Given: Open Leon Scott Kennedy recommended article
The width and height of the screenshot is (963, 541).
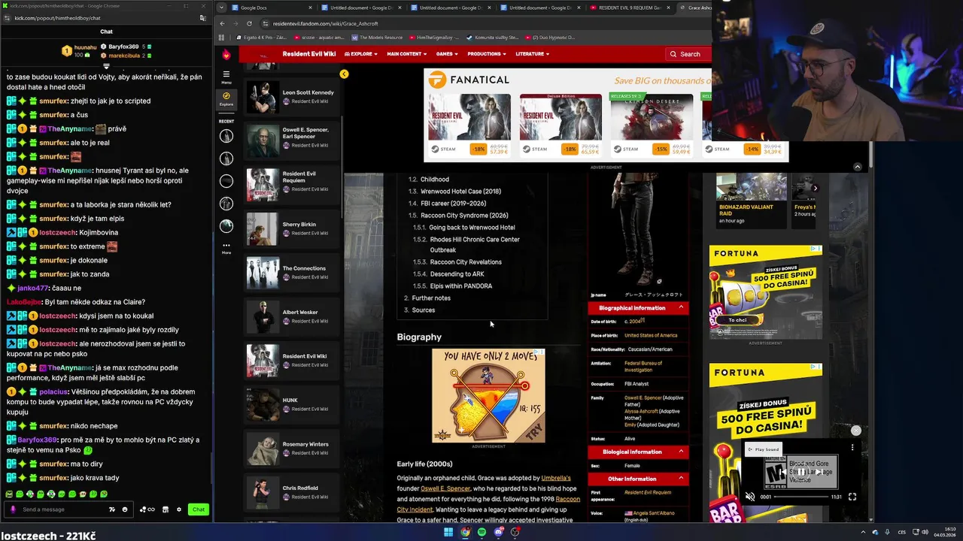Looking at the screenshot, I should 291,96.
